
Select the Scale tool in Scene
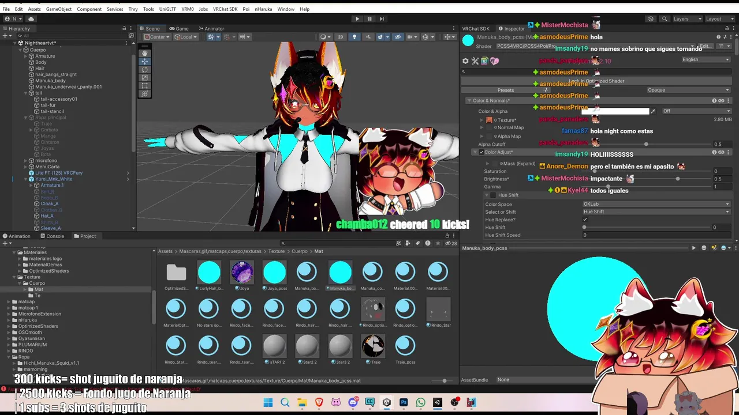pyautogui.click(x=145, y=77)
